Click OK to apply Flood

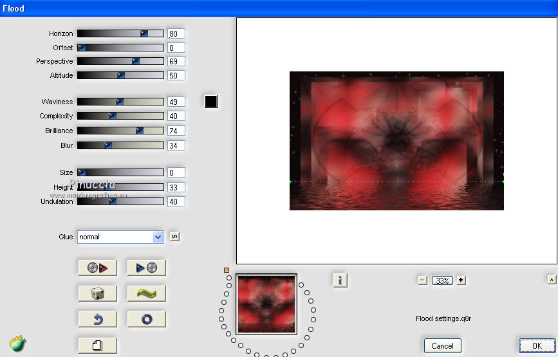click(537, 345)
